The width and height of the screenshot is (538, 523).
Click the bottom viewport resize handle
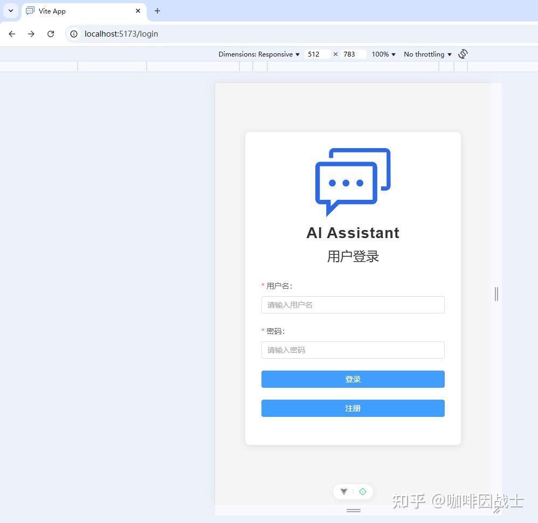(x=353, y=510)
